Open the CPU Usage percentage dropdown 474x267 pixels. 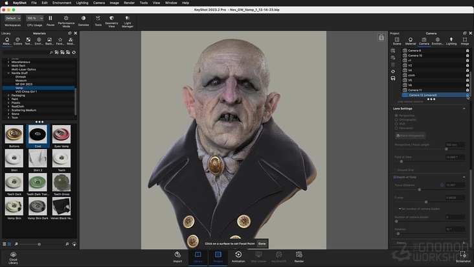click(35, 18)
